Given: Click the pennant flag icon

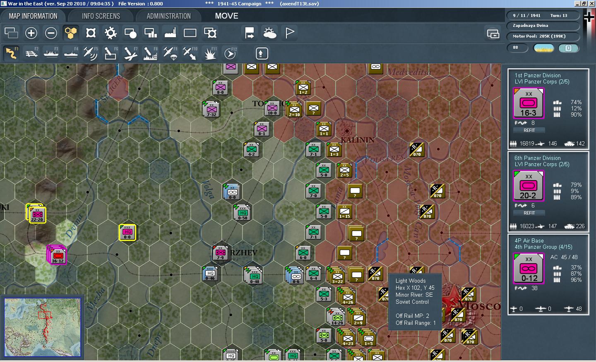Looking at the screenshot, I should 290,33.
